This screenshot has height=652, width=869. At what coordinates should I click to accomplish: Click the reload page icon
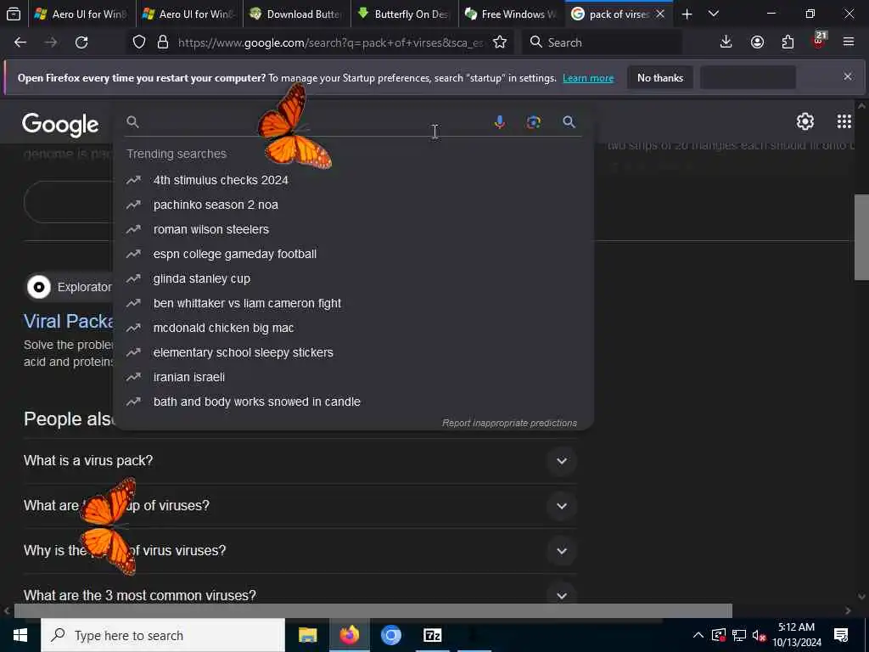(81, 42)
